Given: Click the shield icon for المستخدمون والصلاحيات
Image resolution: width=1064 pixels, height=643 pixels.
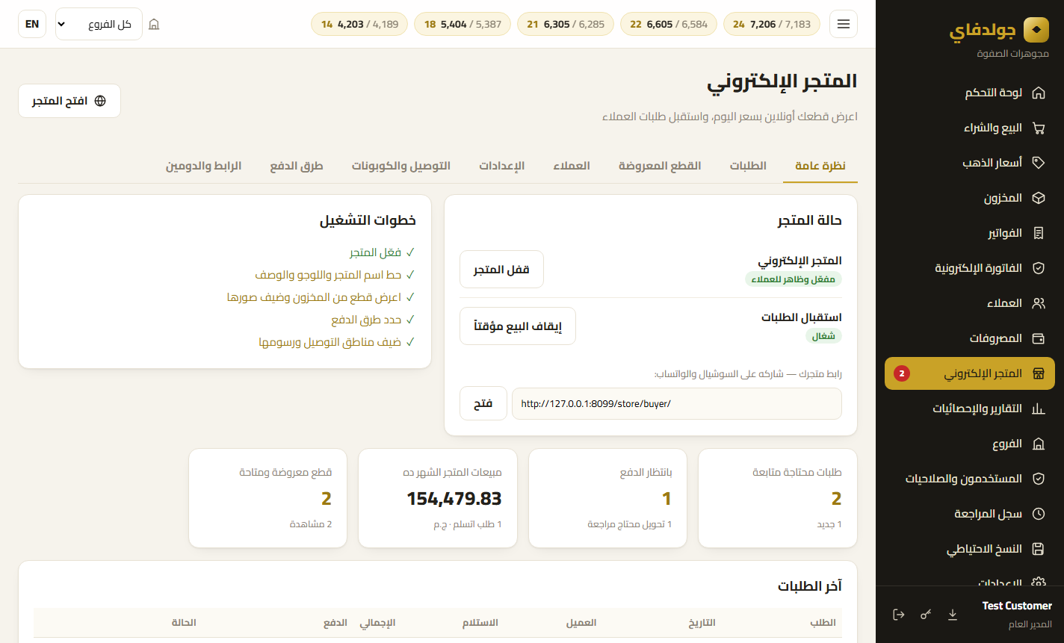Looking at the screenshot, I should [1038, 479].
